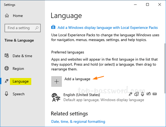Click the vertical scrollbar on the right
Image resolution: width=166 pixels, height=127 pixels.
coord(165,69)
